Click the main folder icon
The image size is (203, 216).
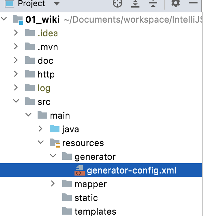tap(42, 115)
